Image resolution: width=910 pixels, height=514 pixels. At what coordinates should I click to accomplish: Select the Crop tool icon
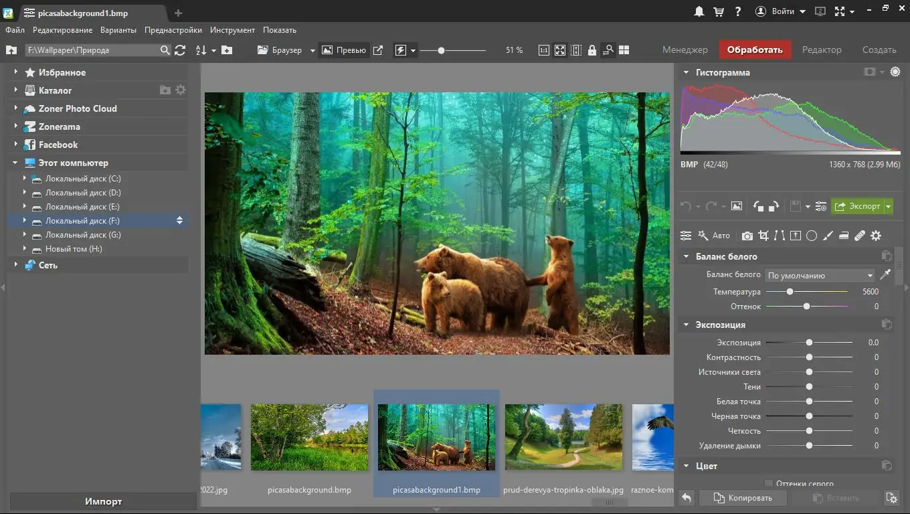pos(763,236)
